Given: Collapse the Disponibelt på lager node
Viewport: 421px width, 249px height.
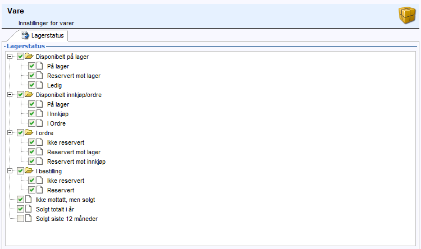Looking at the screenshot, I should 10,56.
